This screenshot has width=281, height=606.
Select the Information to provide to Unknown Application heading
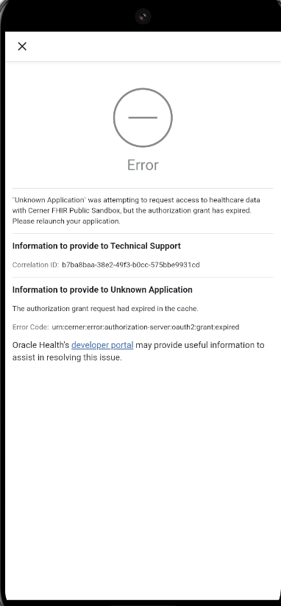(102, 290)
